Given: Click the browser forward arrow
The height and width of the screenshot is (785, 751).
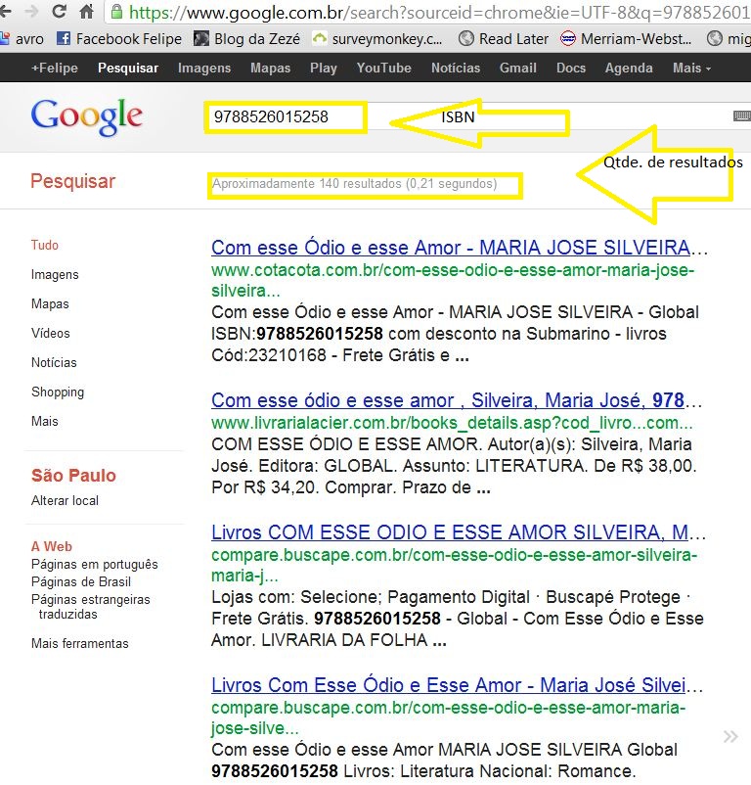Looking at the screenshot, I should pyautogui.click(x=31, y=11).
